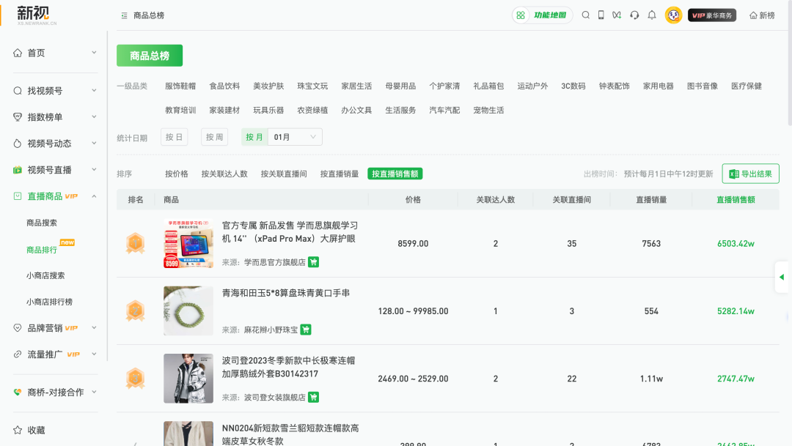Click the 功能地图 button
The width and height of the screenshot is (792, 446).
543,15
